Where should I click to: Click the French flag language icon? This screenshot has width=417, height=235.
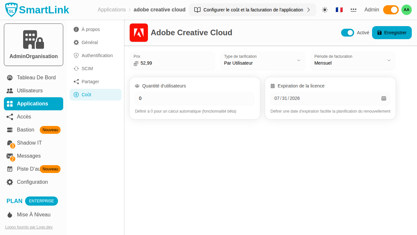coord(339,10)
